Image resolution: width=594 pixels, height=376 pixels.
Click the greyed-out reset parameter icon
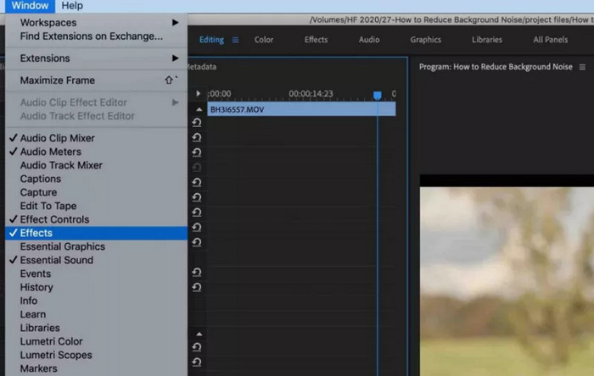click(x=197, y=168)
